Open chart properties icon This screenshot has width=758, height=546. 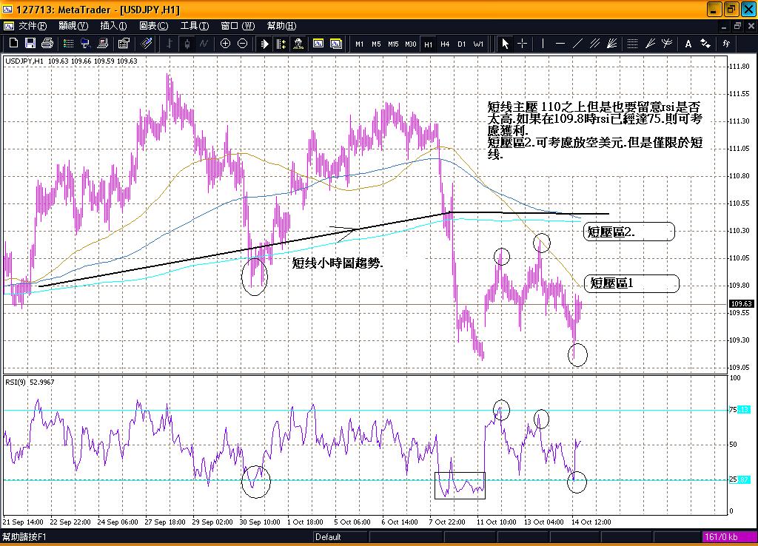click(124, 44)
